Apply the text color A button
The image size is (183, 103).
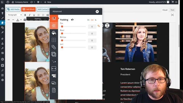tap(18, 20)
